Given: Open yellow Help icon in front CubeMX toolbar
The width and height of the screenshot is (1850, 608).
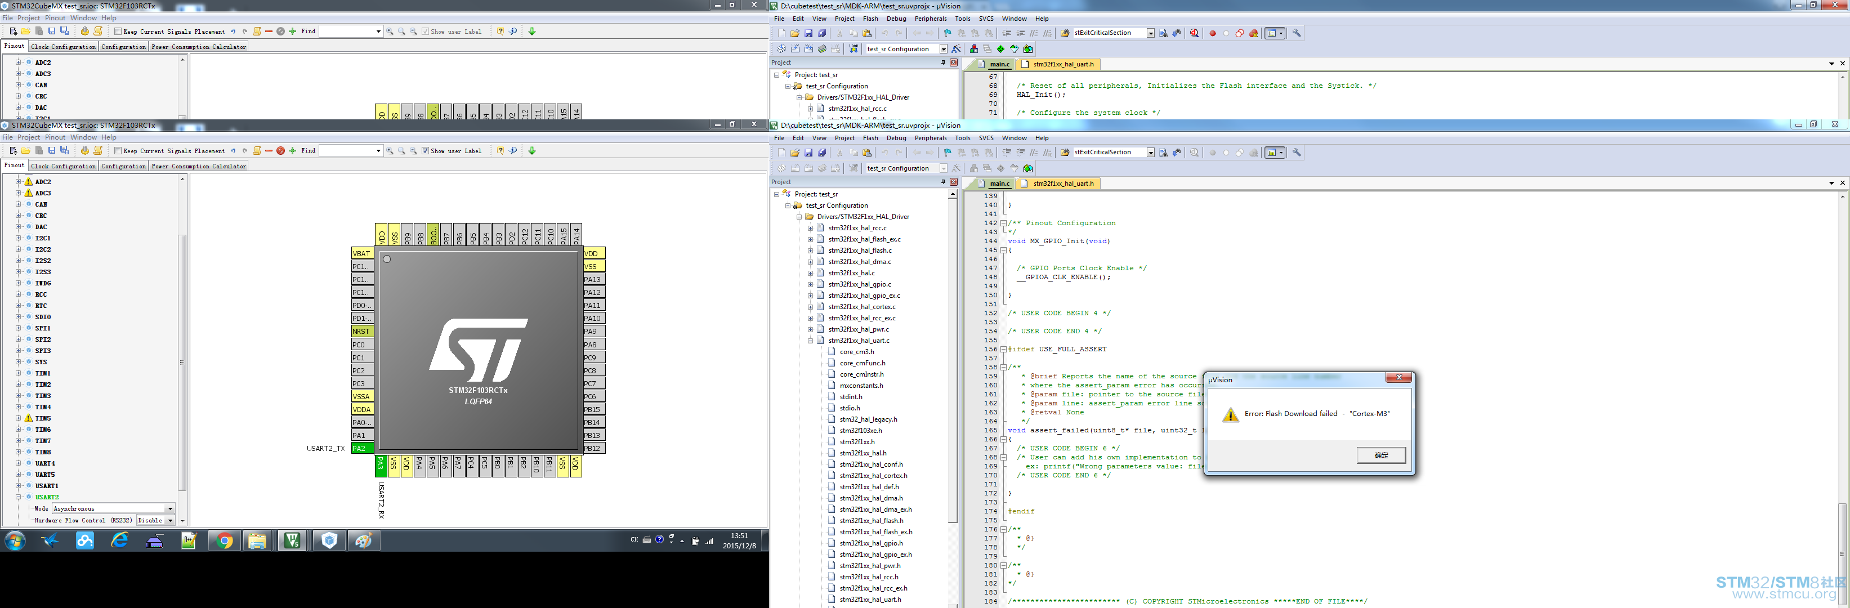Looking at the screenshot, I should click(x=501, y=151).
